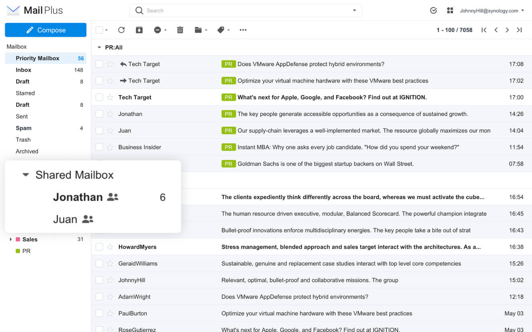Go to the last page of messages

pos(520,30)
